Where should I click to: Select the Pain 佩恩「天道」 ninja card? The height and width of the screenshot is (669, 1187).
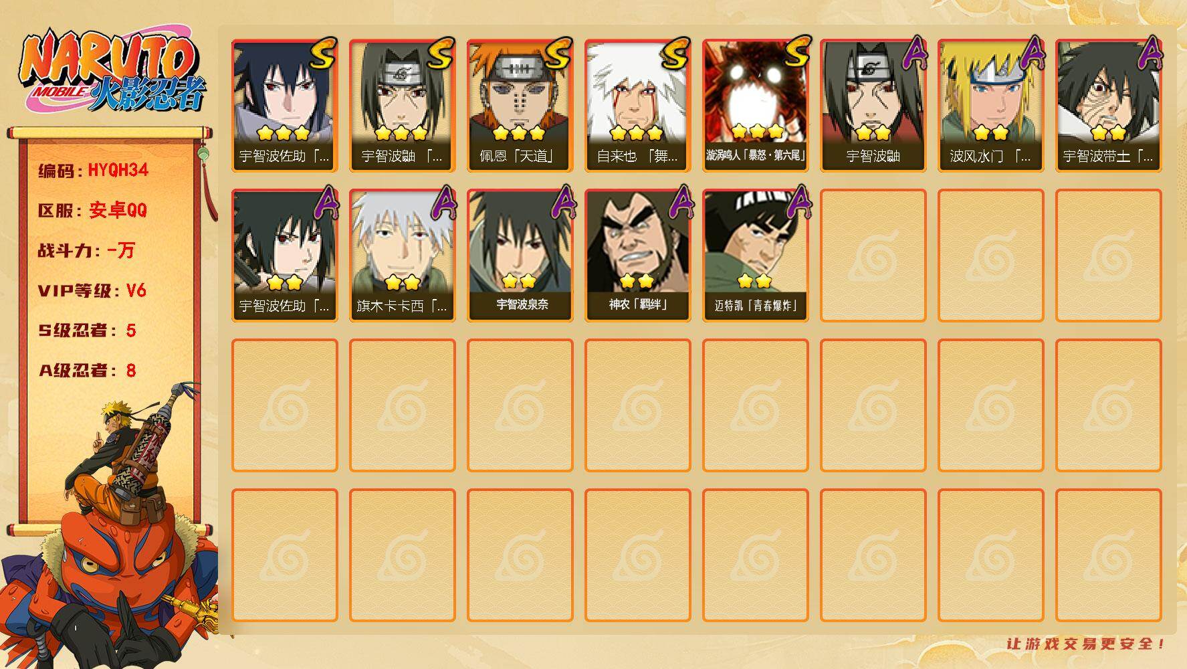click(x=520, y=106)
